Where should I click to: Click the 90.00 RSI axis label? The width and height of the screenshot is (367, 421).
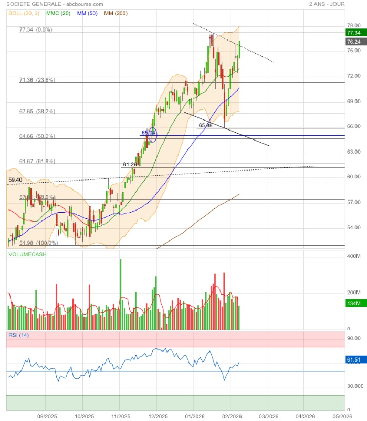point(353,338)
